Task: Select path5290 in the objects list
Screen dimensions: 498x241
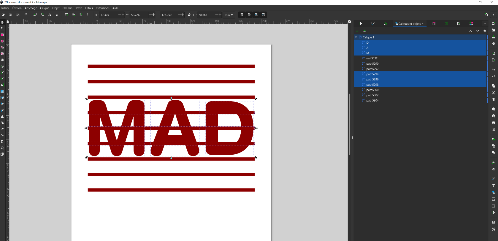Action: point(421,64)
